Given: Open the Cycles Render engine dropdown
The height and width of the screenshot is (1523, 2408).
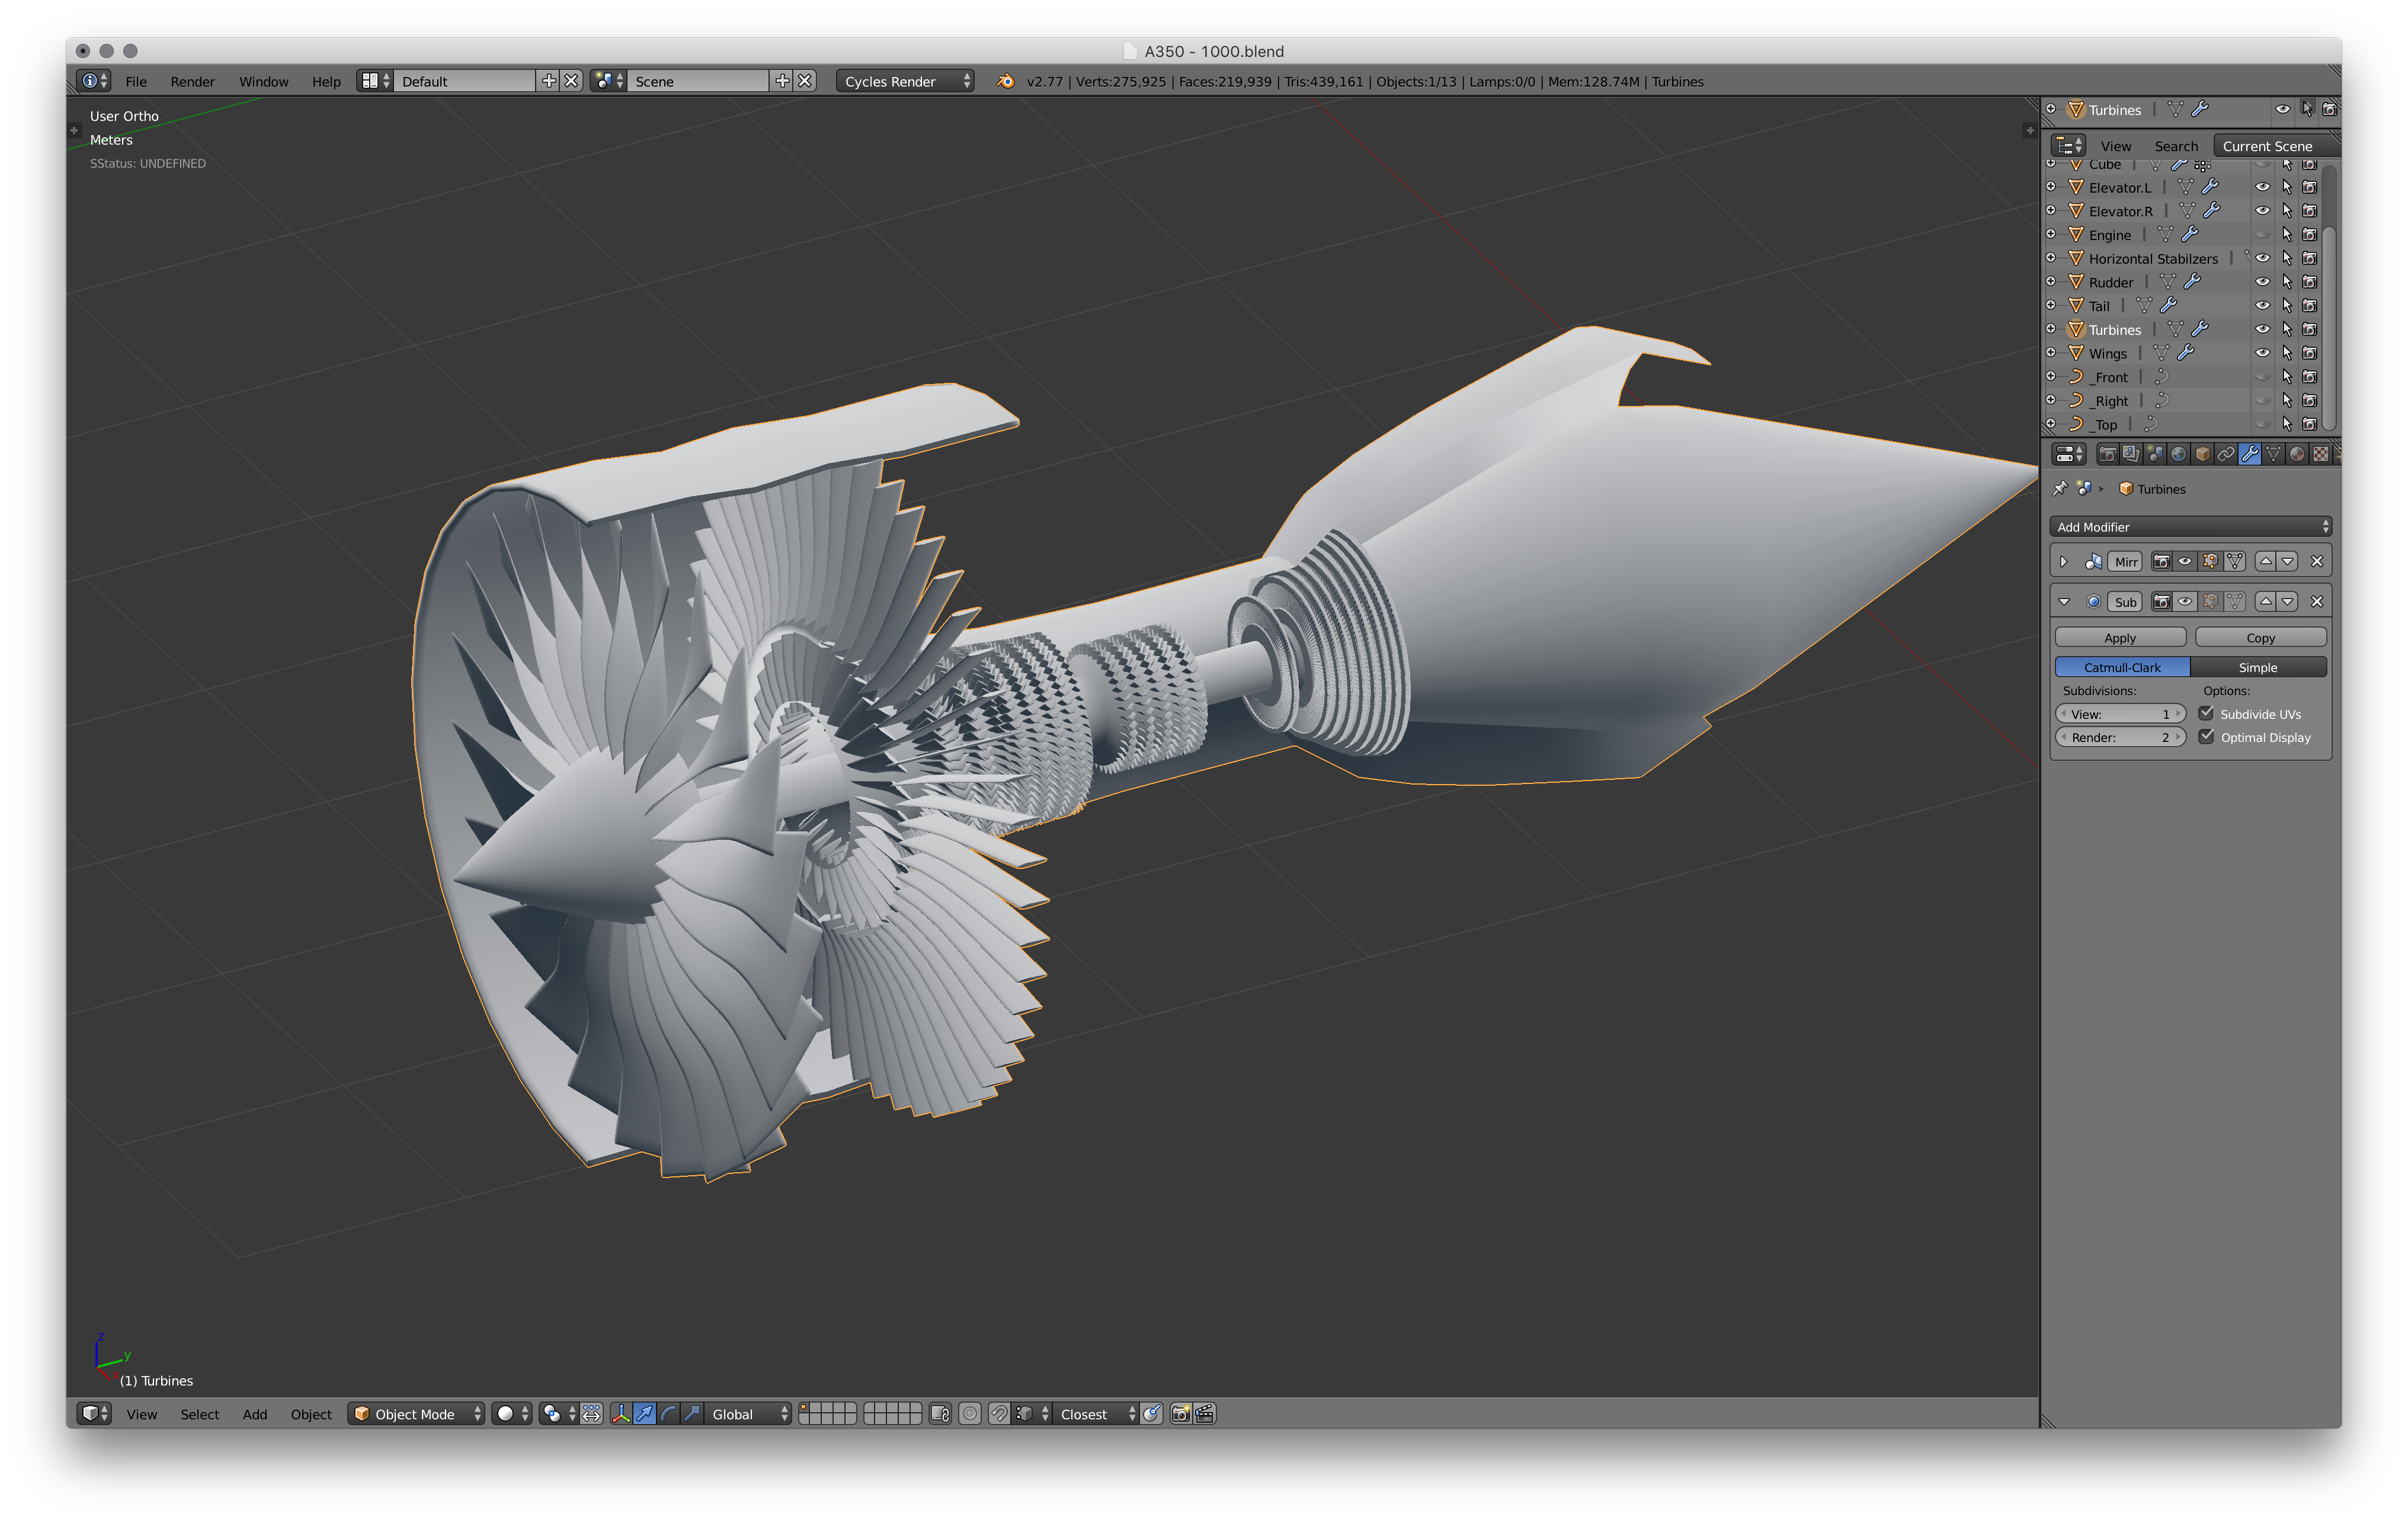Looking at the screenshot, I should click(906, 81).
